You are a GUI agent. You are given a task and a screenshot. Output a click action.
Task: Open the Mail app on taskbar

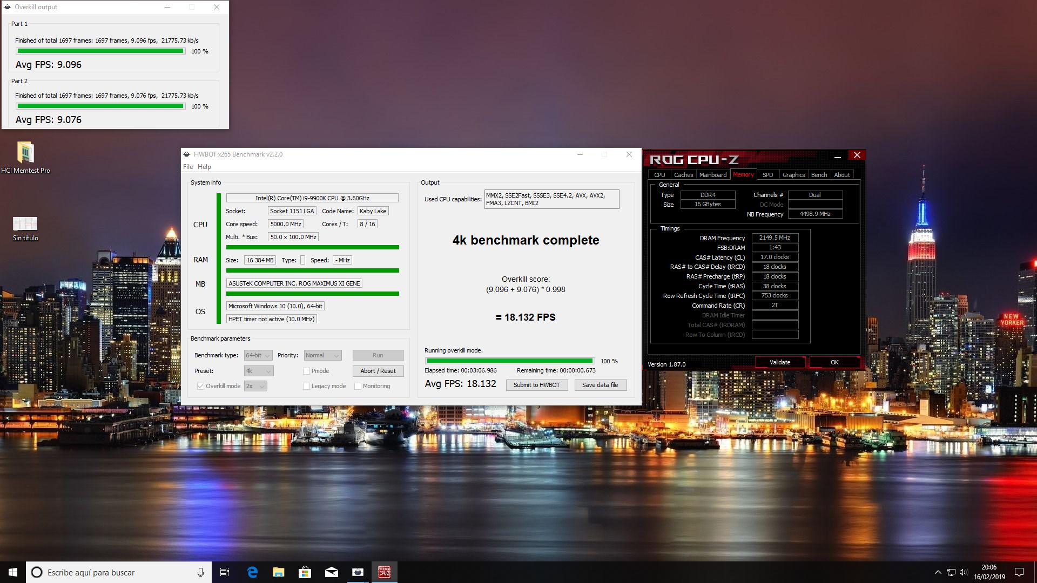(x=332, y=572)
